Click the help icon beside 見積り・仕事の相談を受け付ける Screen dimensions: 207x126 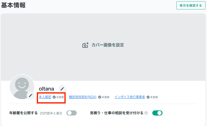146,113
